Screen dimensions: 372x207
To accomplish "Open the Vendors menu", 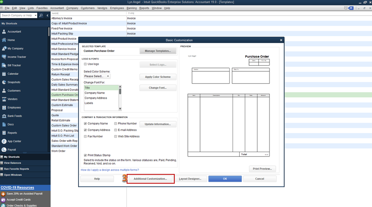I will [x=102, y=8].
